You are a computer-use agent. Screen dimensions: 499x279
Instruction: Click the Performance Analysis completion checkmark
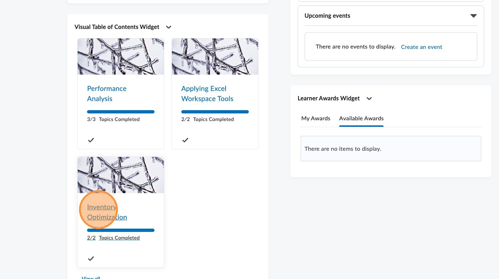tap(91, 140)
